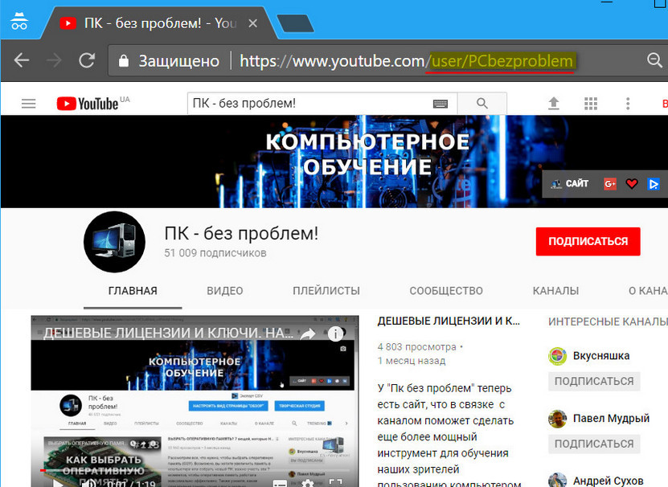Click the search magnifier button
The height and width of the screenshot is (487, 668).
(x=482, y=103)
